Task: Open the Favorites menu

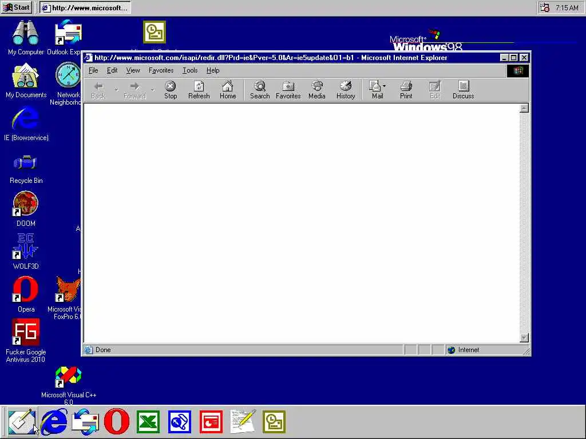Action: (x=161, y=70)
